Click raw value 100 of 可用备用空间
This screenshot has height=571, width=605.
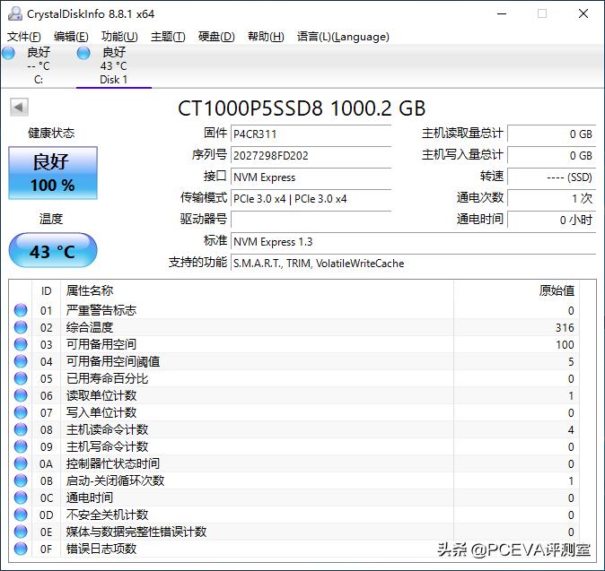(565, 344)
